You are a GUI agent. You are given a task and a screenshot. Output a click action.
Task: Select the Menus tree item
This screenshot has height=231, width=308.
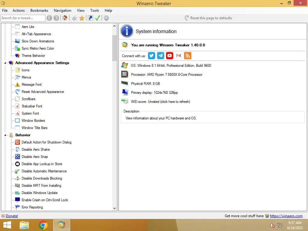[26, 77]
